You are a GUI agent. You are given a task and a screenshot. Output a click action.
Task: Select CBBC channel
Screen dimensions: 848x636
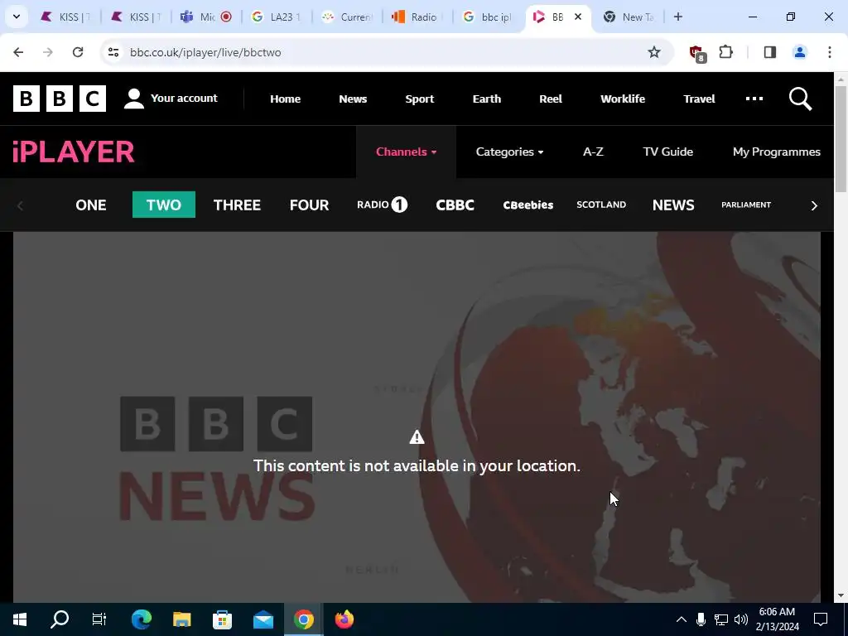pos(455,205)
